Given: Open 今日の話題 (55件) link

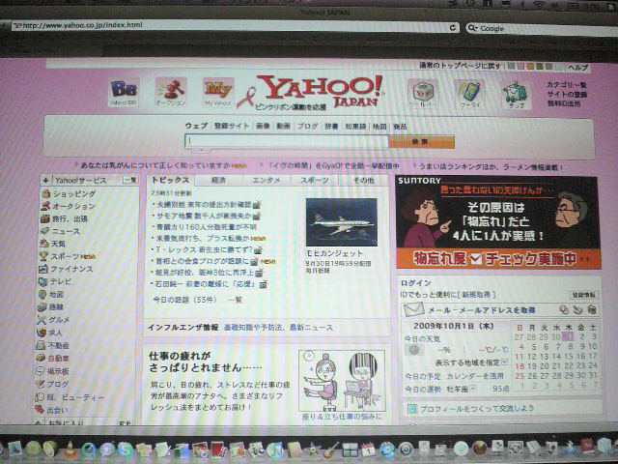Looking at the screenshot, I should (x=184, y=300).
